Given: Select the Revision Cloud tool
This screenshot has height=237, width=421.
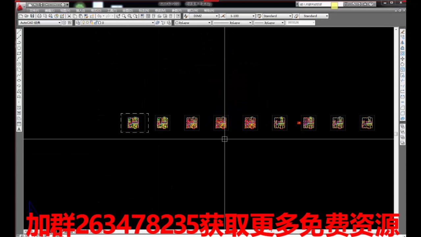Looking at the screenshot, I should pos(19,70).
